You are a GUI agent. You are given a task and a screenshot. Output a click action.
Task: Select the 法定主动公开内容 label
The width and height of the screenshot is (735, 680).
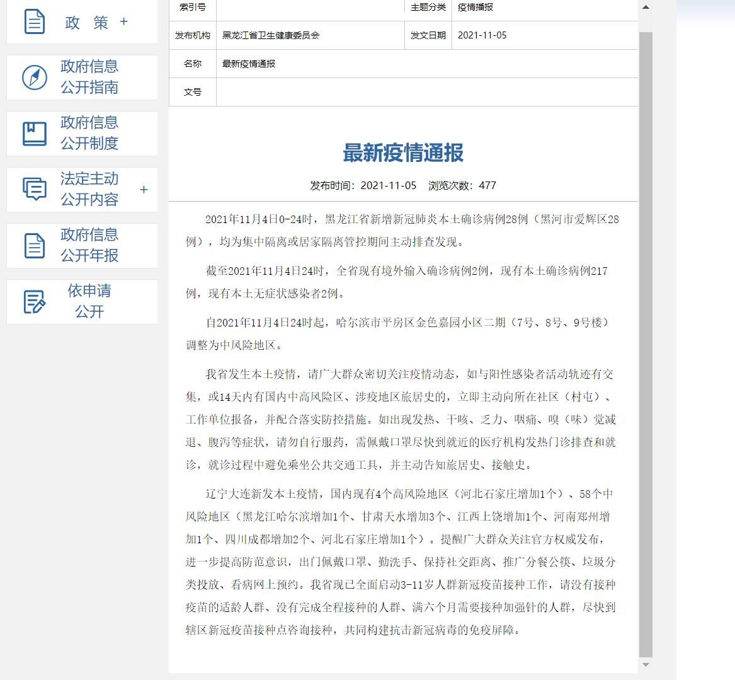(89, 189)
